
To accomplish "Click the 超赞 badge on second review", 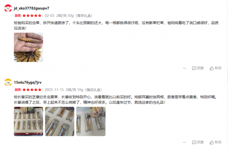I will (x=18, y=90).
